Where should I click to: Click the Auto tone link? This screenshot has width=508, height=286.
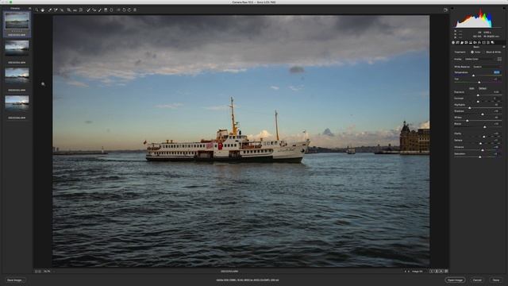point(471,88)
